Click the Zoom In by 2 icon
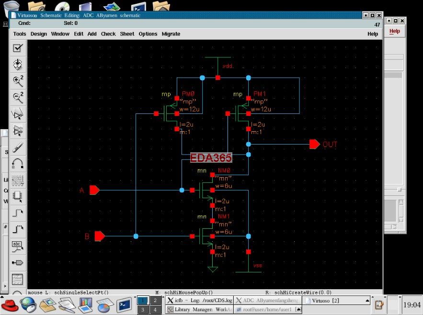This screenshot has width=423, height=315. pyautogui.click(x=18, y=80)
